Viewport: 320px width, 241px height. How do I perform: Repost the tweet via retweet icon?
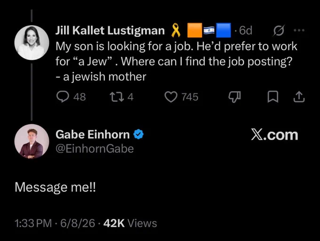[x=117, y=97]
